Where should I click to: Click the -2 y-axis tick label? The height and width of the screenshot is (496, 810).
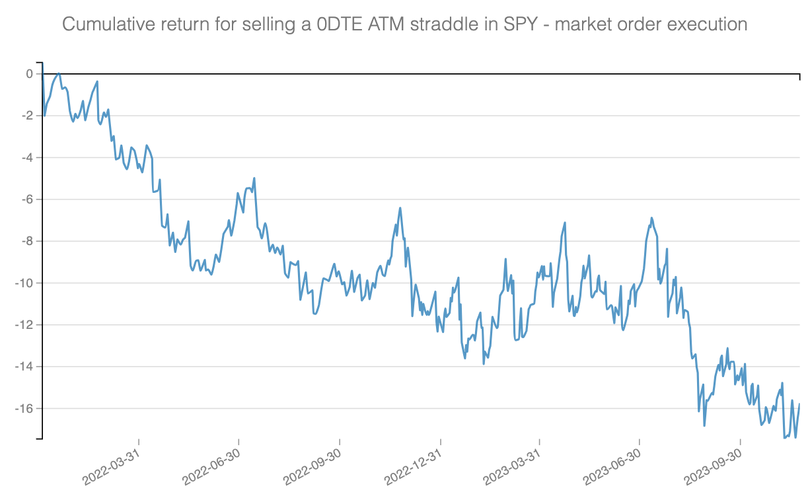(26, 116)
